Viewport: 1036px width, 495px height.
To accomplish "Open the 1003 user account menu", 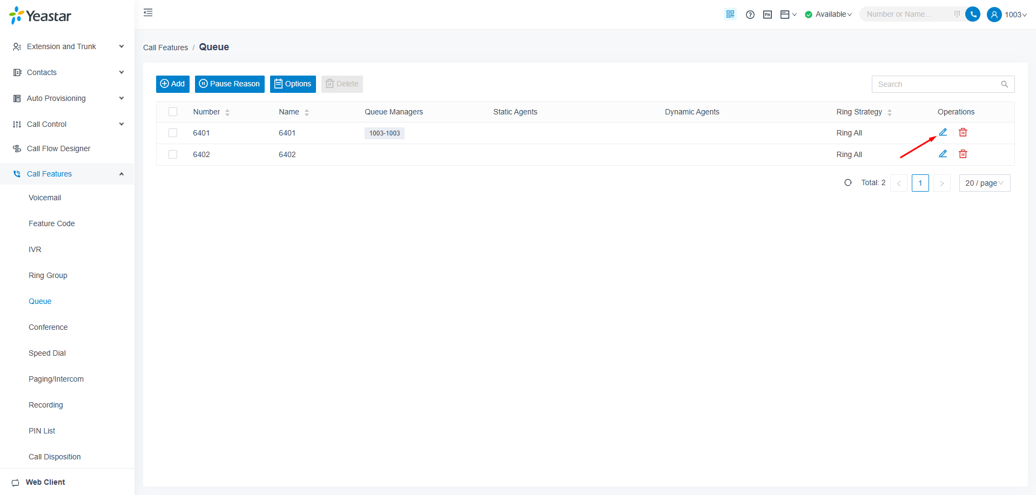I will pos(1015,15).
